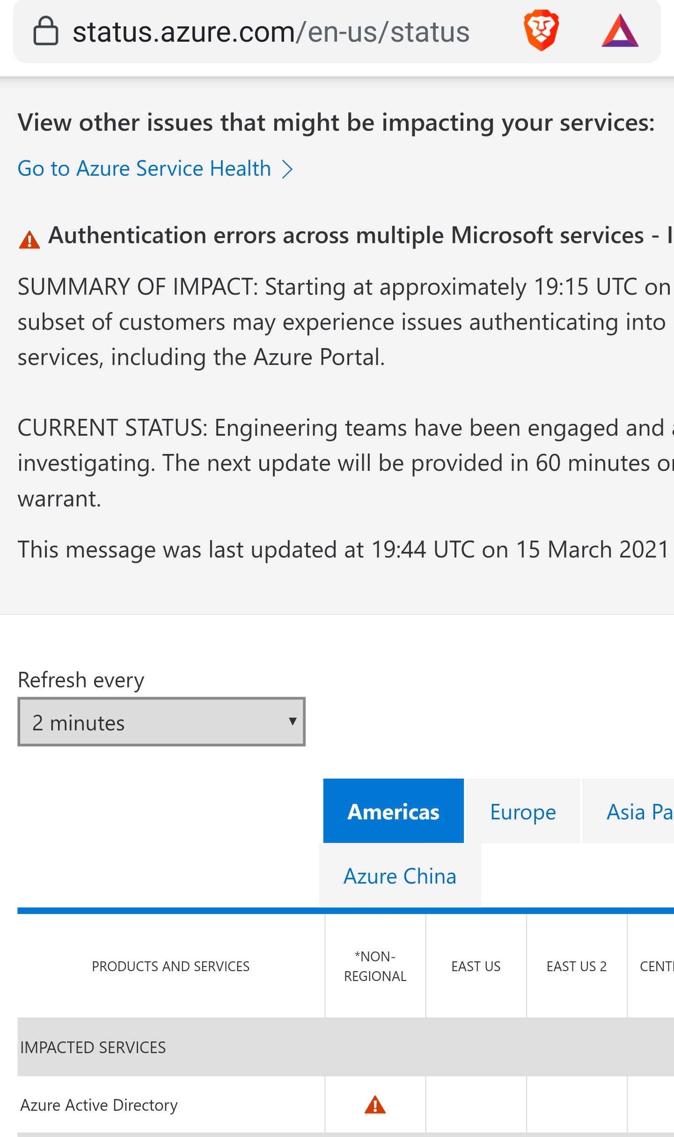Open the Asia Pacific tab
Screen dimensions: 674x1137
[628, 811]
